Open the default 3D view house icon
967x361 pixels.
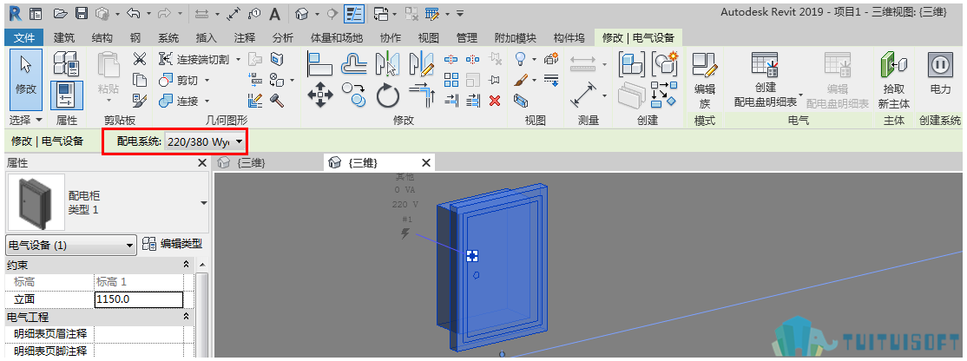[301, 13]
